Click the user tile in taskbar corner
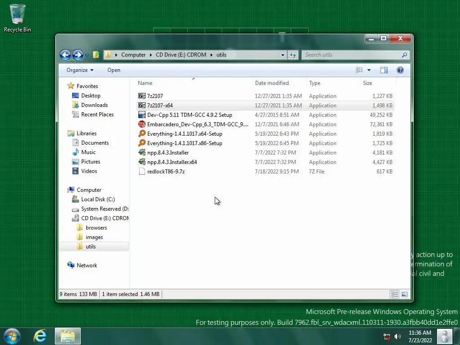 click(x=444, y=336)
